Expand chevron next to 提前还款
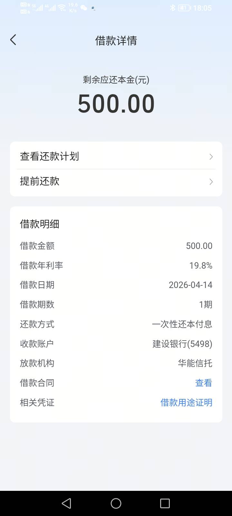232x516 pixels. coord(211,182)
